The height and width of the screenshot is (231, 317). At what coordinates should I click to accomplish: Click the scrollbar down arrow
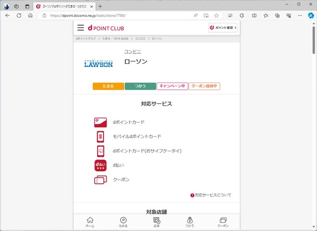[x=314, y=227]
